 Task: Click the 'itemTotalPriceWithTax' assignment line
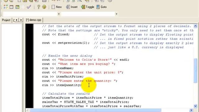tap(92, 106)
